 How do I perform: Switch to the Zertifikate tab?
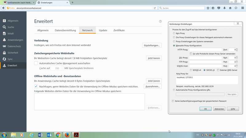point(119,30)
